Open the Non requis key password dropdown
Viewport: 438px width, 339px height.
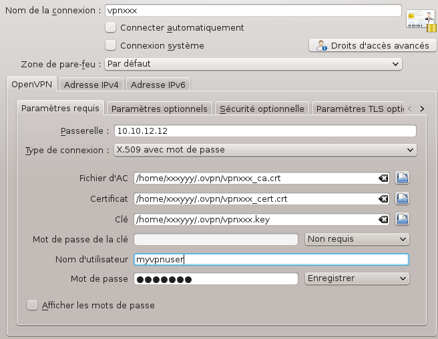pyautogui.click(x=357, y=239)
